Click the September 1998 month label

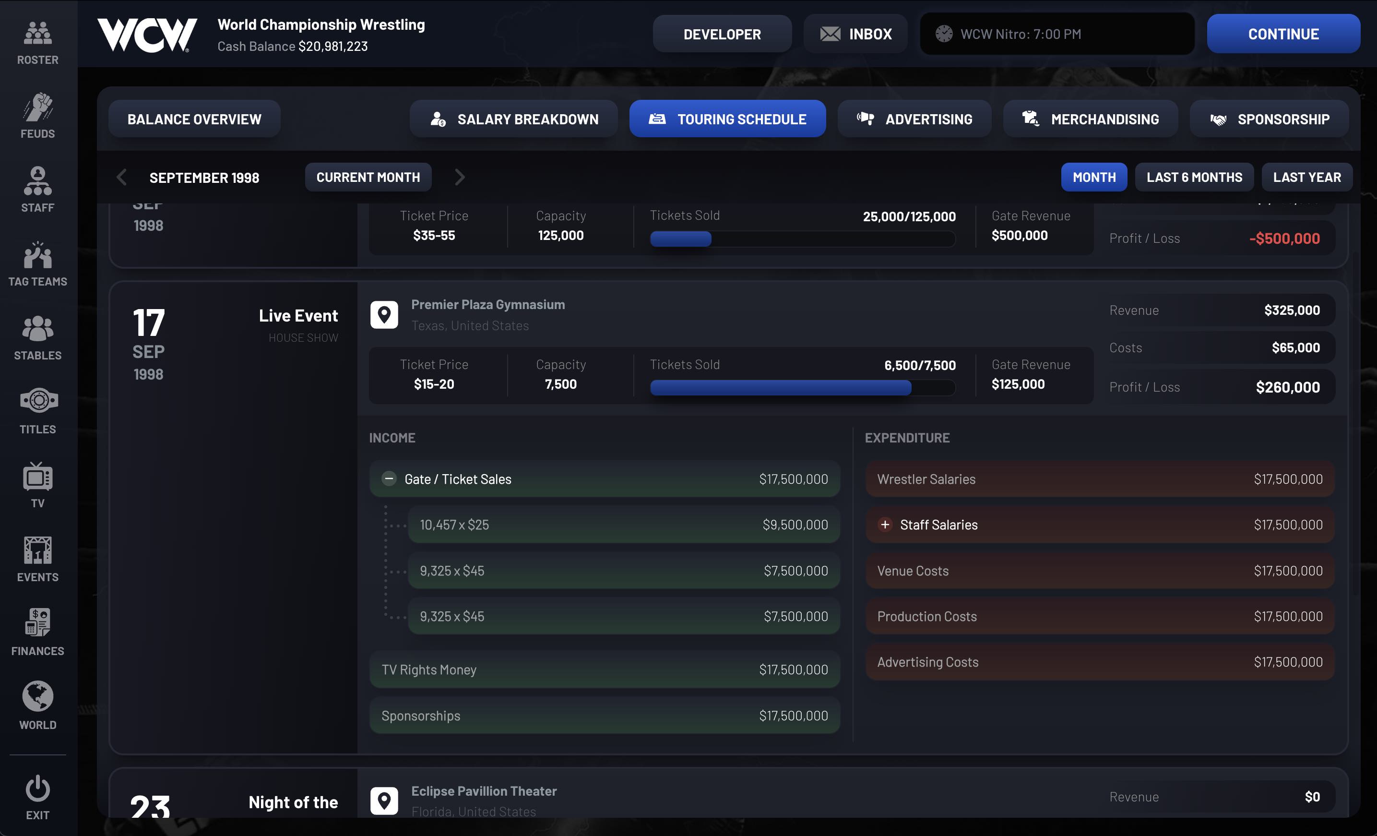pyautogui.click(x=204, y=178)
